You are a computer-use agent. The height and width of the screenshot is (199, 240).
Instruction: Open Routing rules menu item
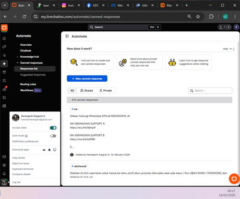click(x=28, y=84)
